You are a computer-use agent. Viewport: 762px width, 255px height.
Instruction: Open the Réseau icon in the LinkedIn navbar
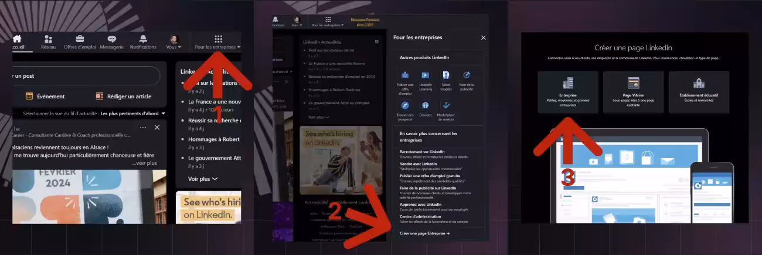48,42
